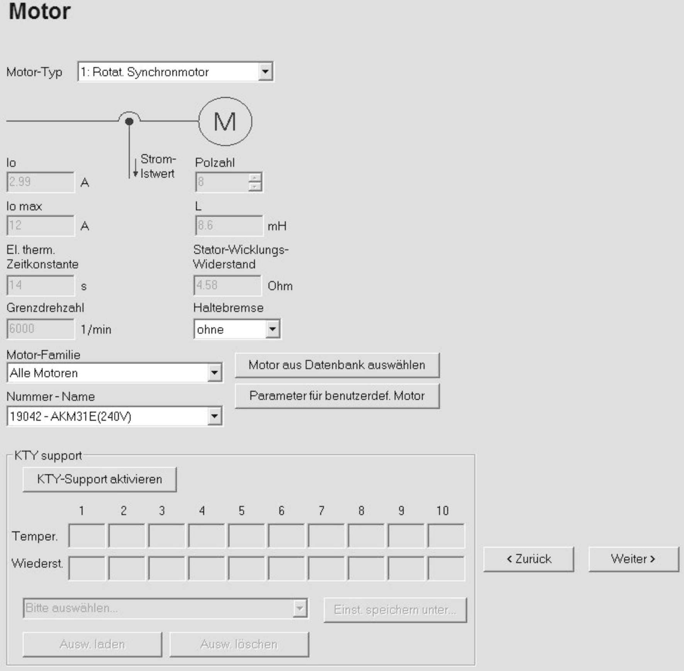
Task: Select the Io max input field
Action: (x=40, y=225)
